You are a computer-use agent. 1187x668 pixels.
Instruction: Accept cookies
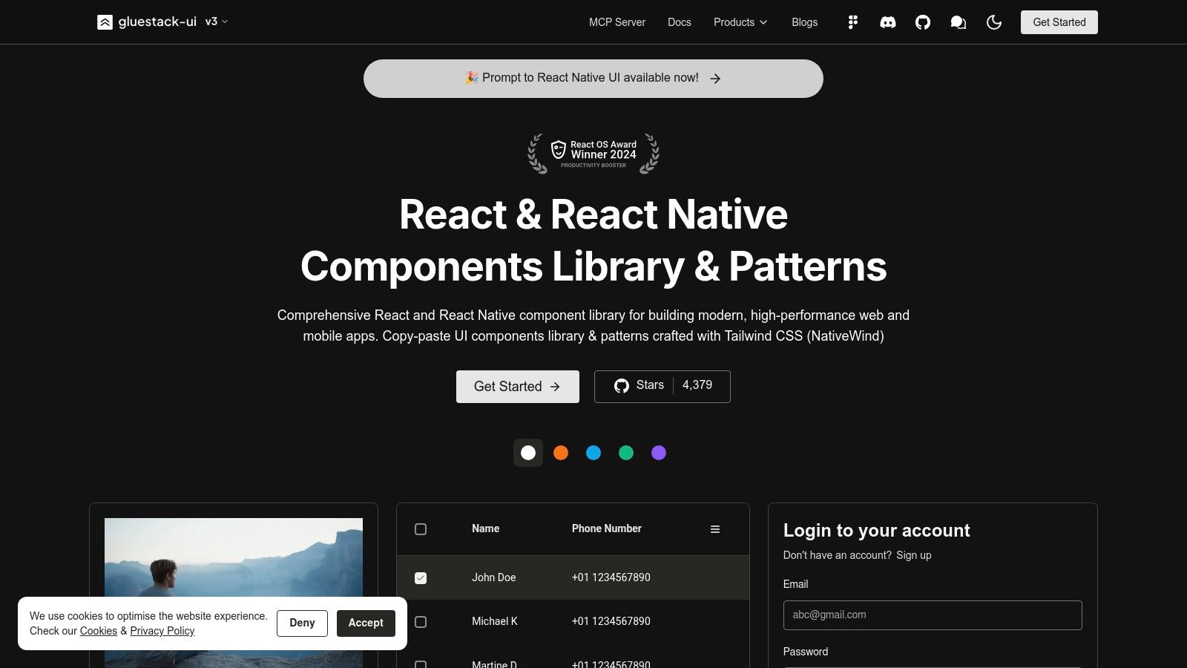pyautogui.click(x=366, y=623)
